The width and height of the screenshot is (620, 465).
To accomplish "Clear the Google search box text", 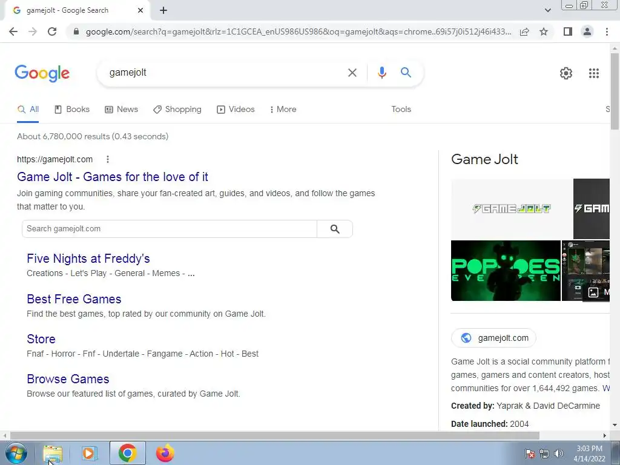I will 352,73.
